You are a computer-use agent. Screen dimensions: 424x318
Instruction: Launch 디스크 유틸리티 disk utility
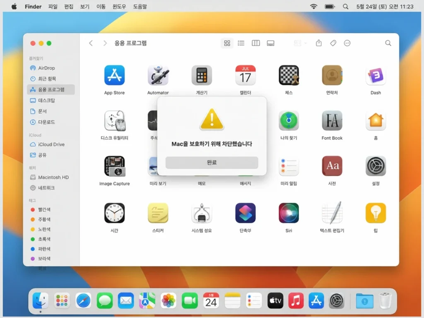(x=114, y=120)
